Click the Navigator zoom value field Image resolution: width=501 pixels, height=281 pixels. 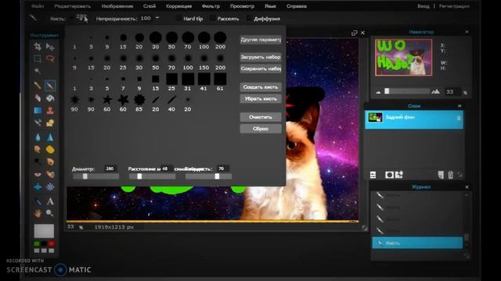click(452, 92)
